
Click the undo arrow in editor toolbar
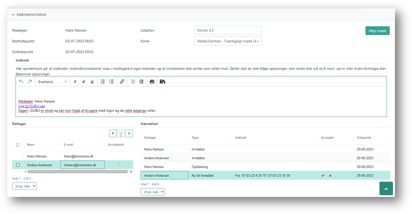click(21, 82)
